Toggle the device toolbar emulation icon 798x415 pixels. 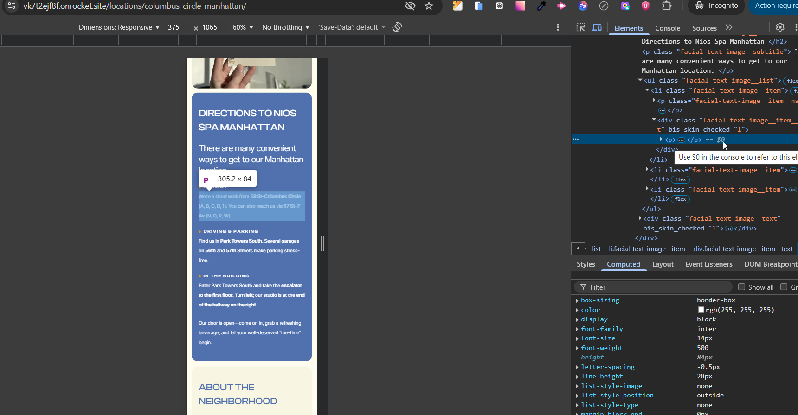pos(597,27)
